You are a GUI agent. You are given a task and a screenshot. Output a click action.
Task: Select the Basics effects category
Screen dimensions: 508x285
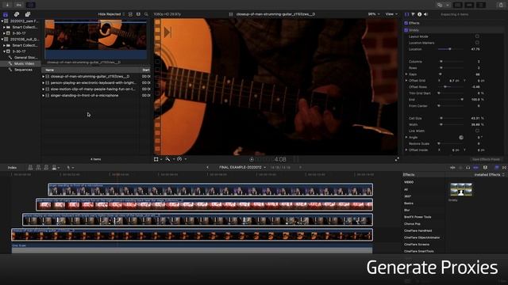coord(409,203)
